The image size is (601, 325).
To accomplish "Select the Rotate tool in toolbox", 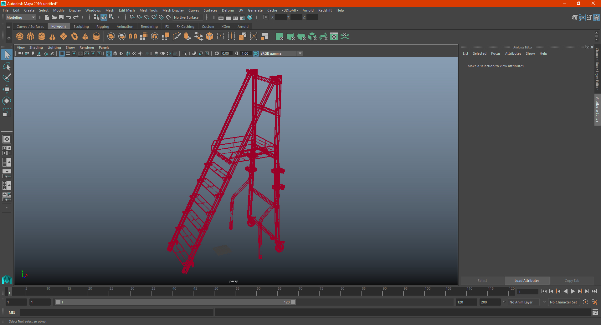I will [x=7, y=101].
